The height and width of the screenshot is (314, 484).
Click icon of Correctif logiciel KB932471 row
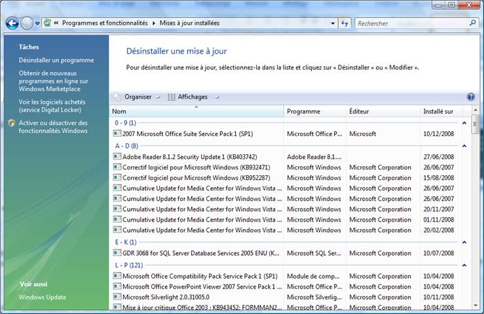(x=117, y=167)
